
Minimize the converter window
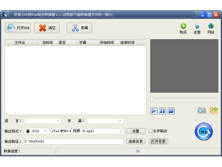tap(203, 15)
